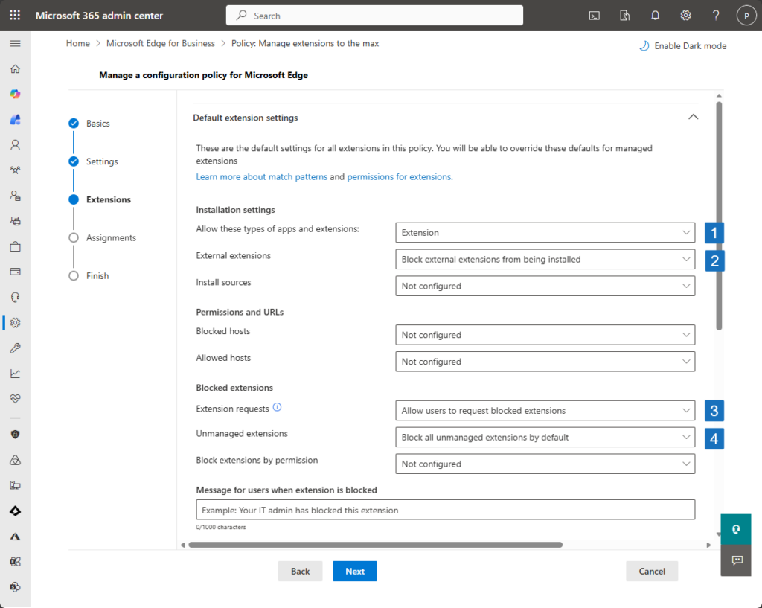The height and width of the screenshot is (608, 762).
Task: Select the Basics step in wizard
Action: [97, 124]
